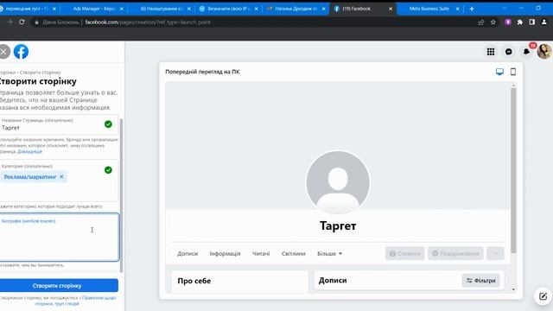Open the Докладніше link
Viewport: 553px width, 311px height.
29,151
